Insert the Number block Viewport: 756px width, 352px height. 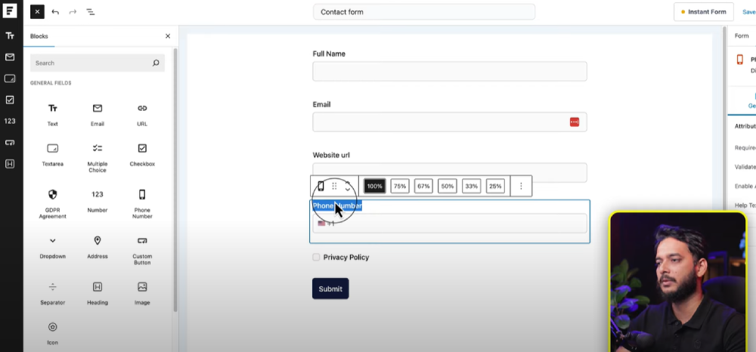98,201
